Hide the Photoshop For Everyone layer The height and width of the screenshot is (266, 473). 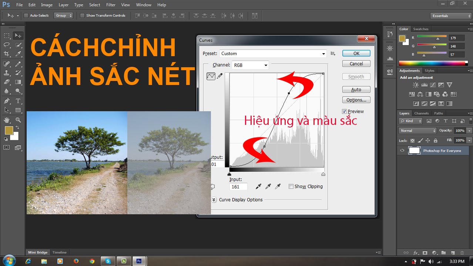[402, 150]
